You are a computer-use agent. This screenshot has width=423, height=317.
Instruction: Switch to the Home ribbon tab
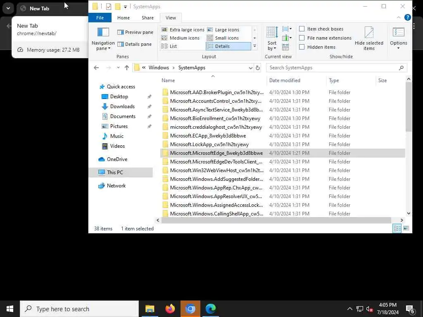point(123,17)
